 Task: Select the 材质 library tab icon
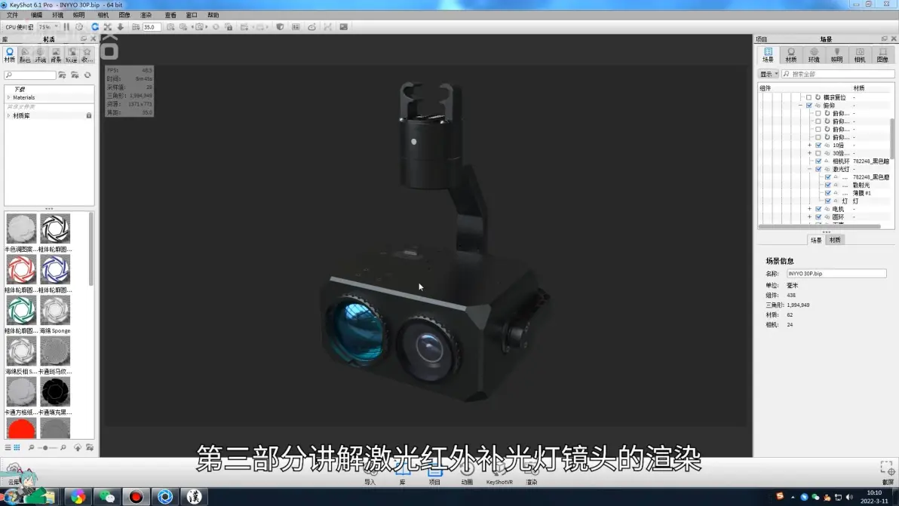point(10,55)
